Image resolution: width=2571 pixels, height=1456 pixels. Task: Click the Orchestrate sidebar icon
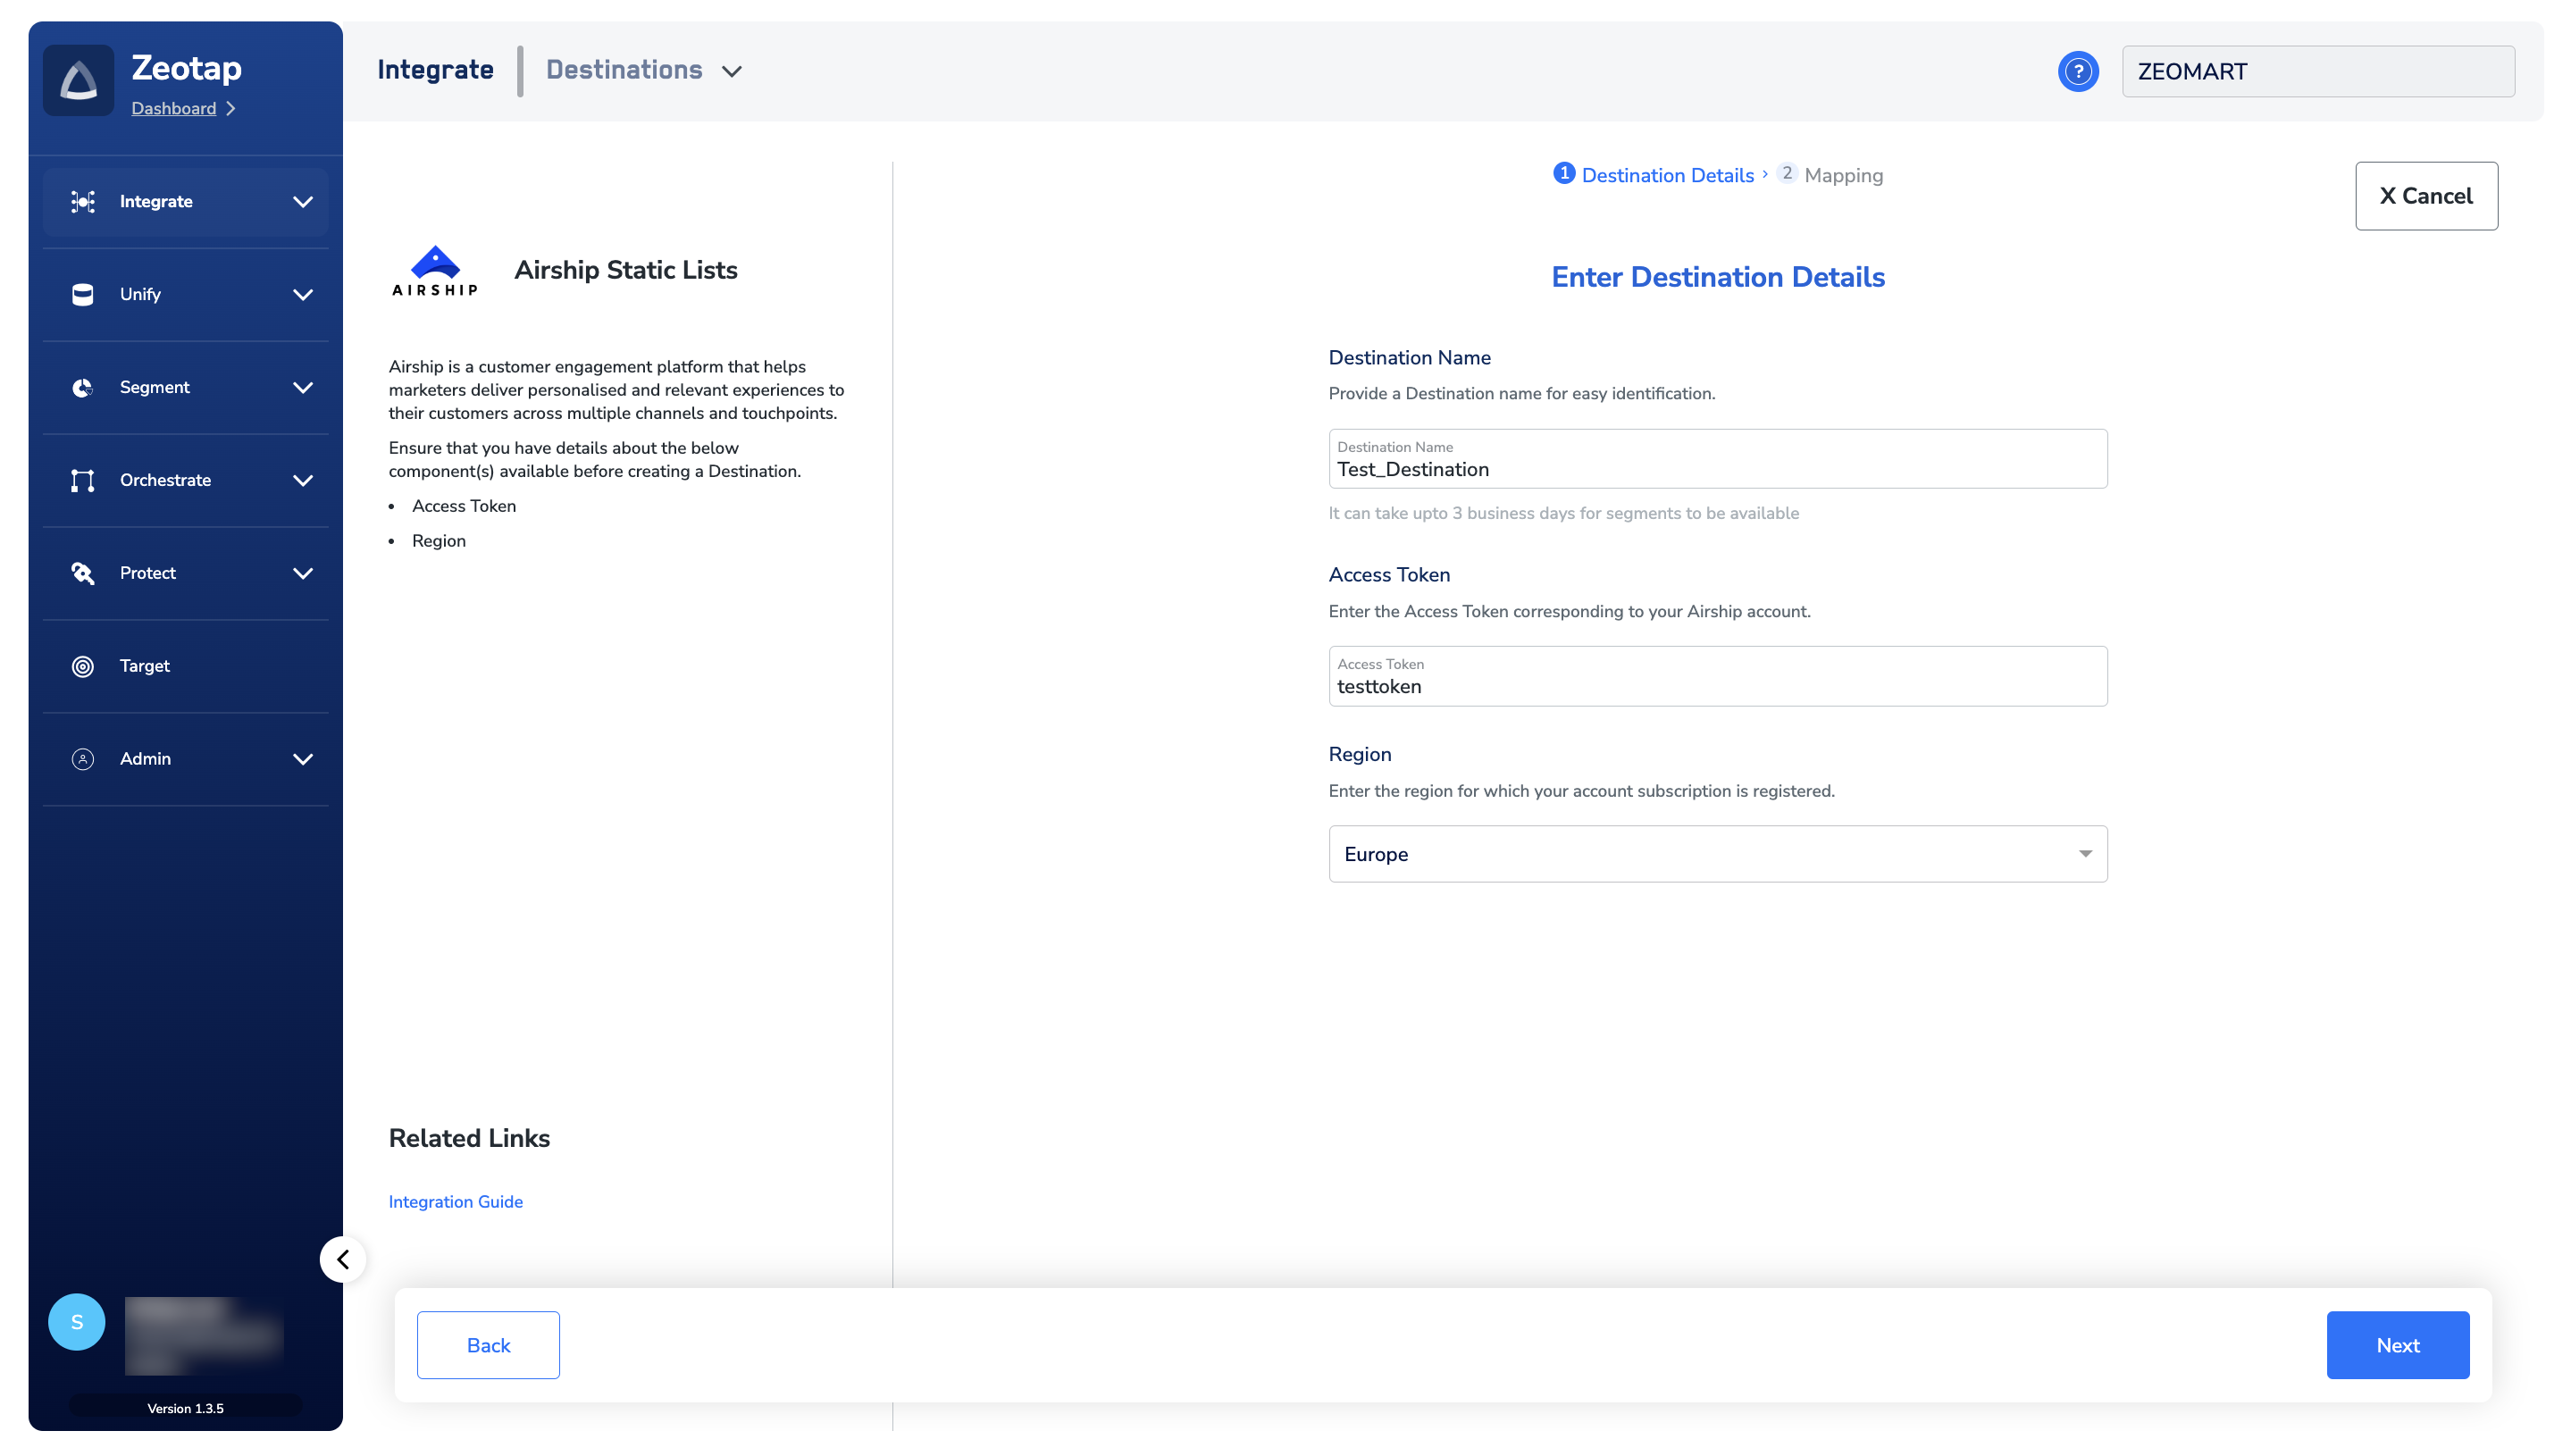[83, 480]
